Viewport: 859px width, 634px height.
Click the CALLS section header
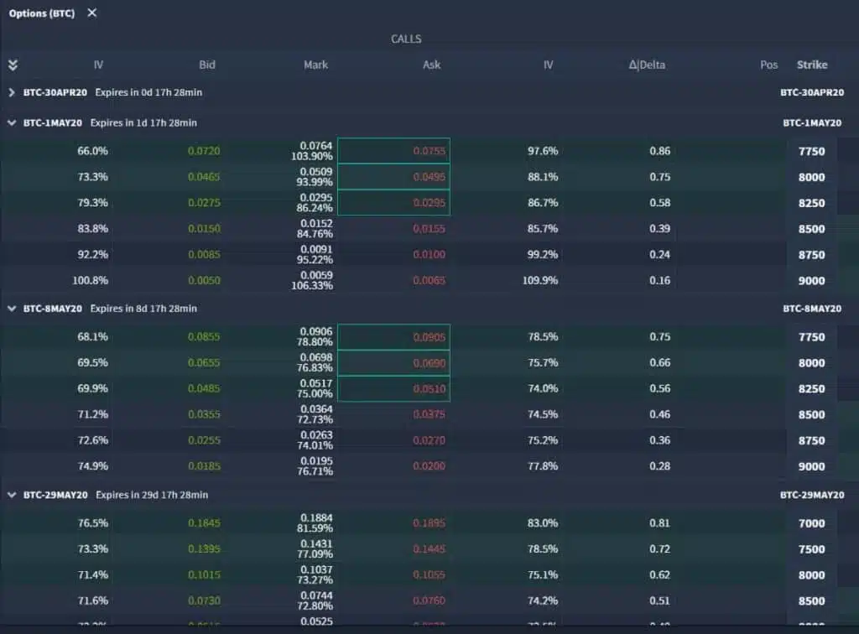click(405, 39)
